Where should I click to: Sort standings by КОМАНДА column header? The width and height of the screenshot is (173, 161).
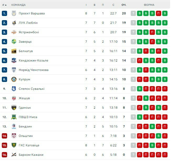19,5
